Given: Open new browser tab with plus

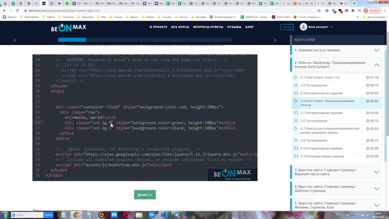Looking at the screenshot, I should click(354, 3).
